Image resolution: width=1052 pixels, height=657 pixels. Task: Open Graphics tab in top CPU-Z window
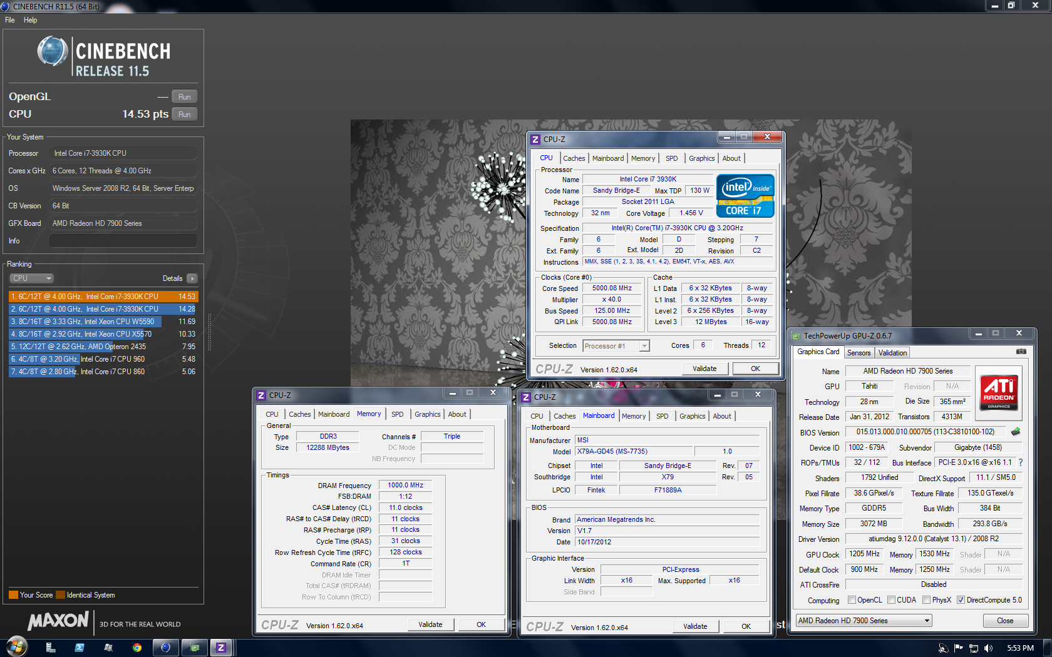701,158
